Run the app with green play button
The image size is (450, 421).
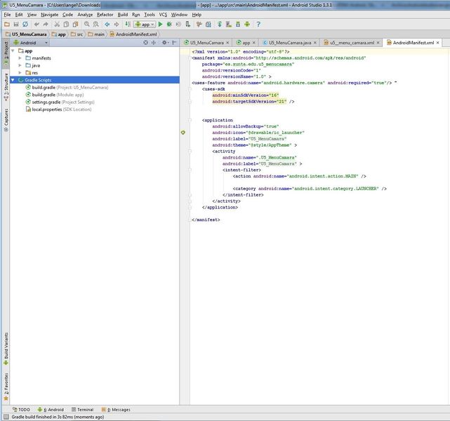pyautogui.click(x=161, y=25)
